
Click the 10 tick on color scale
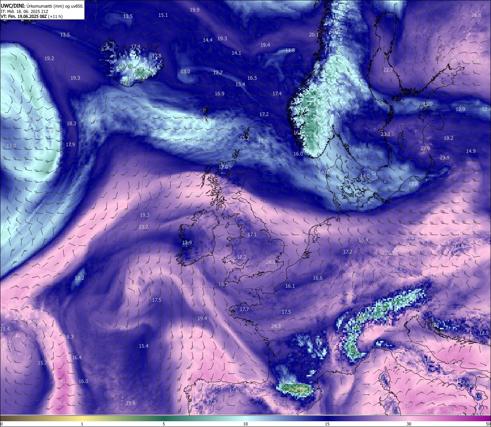tap(245, 424)
